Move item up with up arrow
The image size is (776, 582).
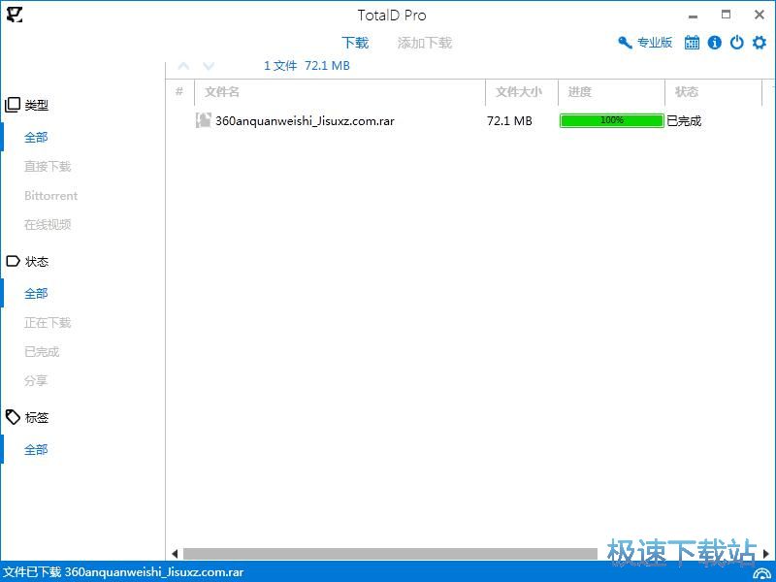click(x=183, y=66)
